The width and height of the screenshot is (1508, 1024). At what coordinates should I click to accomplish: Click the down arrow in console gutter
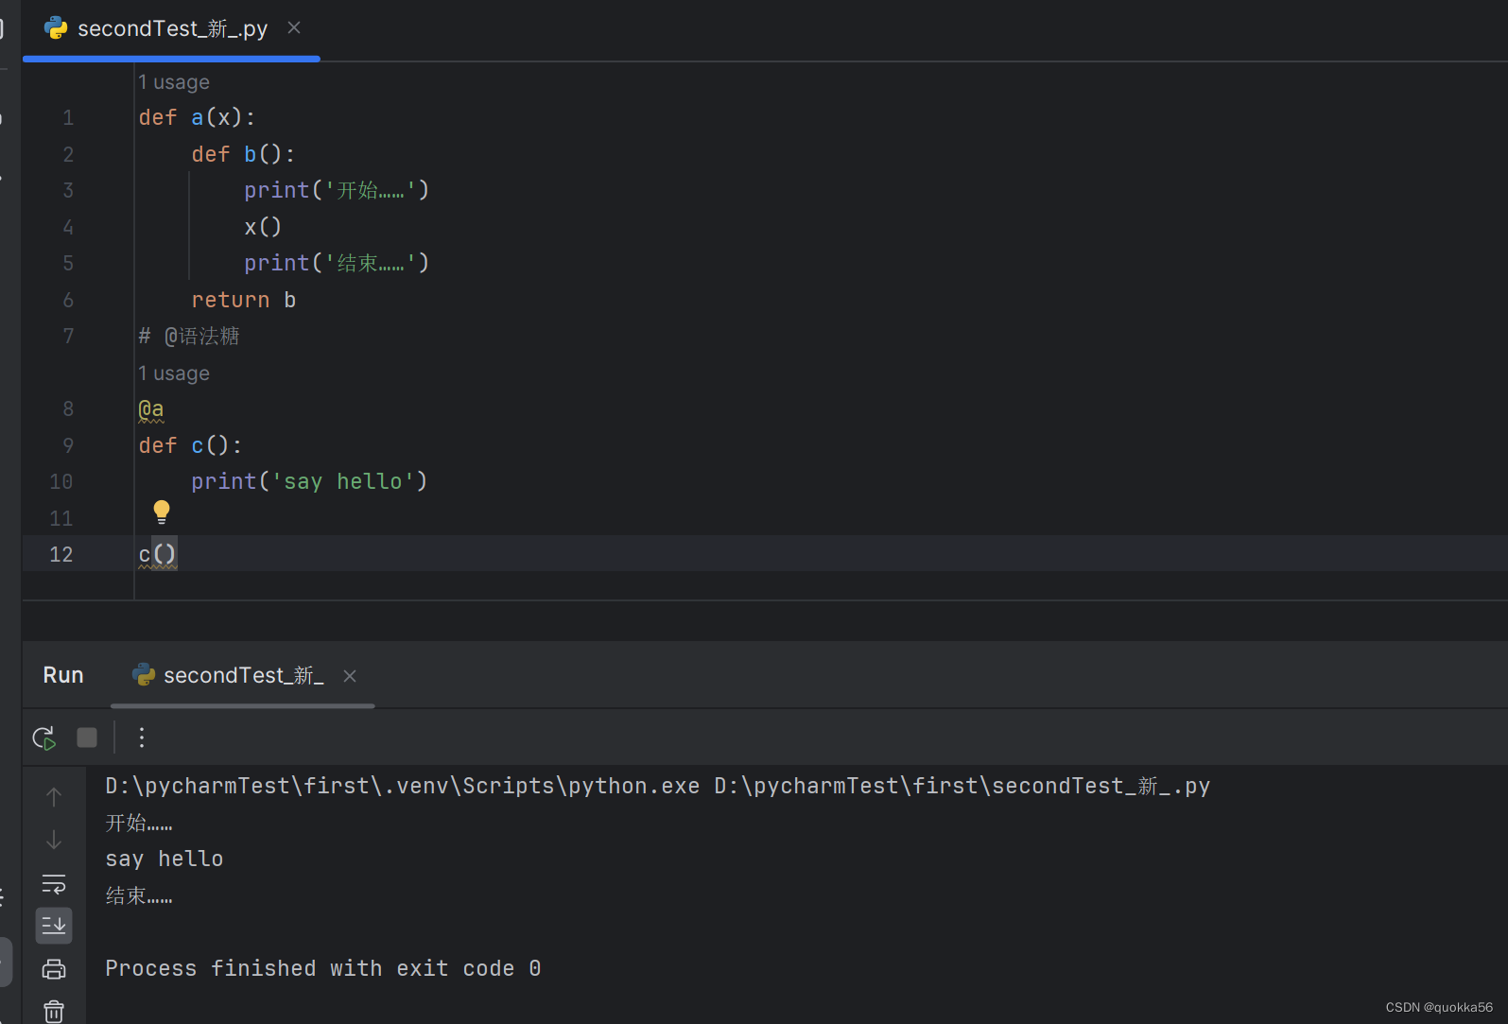[x=54, y=840]
